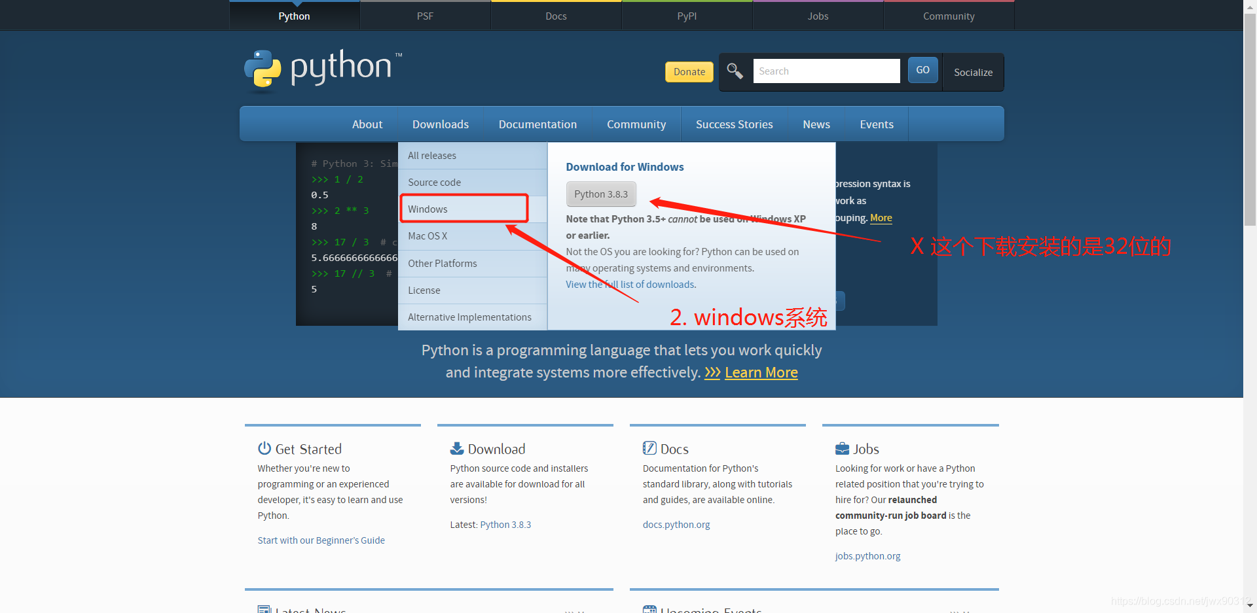Screen dimensions: 1257x613
Task: Open the PSF tab in the top bar
Action: click(426, 16)
